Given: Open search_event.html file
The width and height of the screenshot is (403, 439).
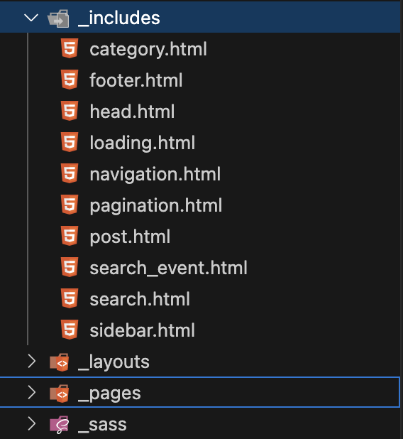Looking at the screenshot, I should (x=168, y=269).
